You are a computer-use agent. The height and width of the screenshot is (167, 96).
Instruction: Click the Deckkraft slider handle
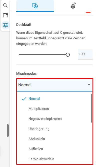pos(68,55)
